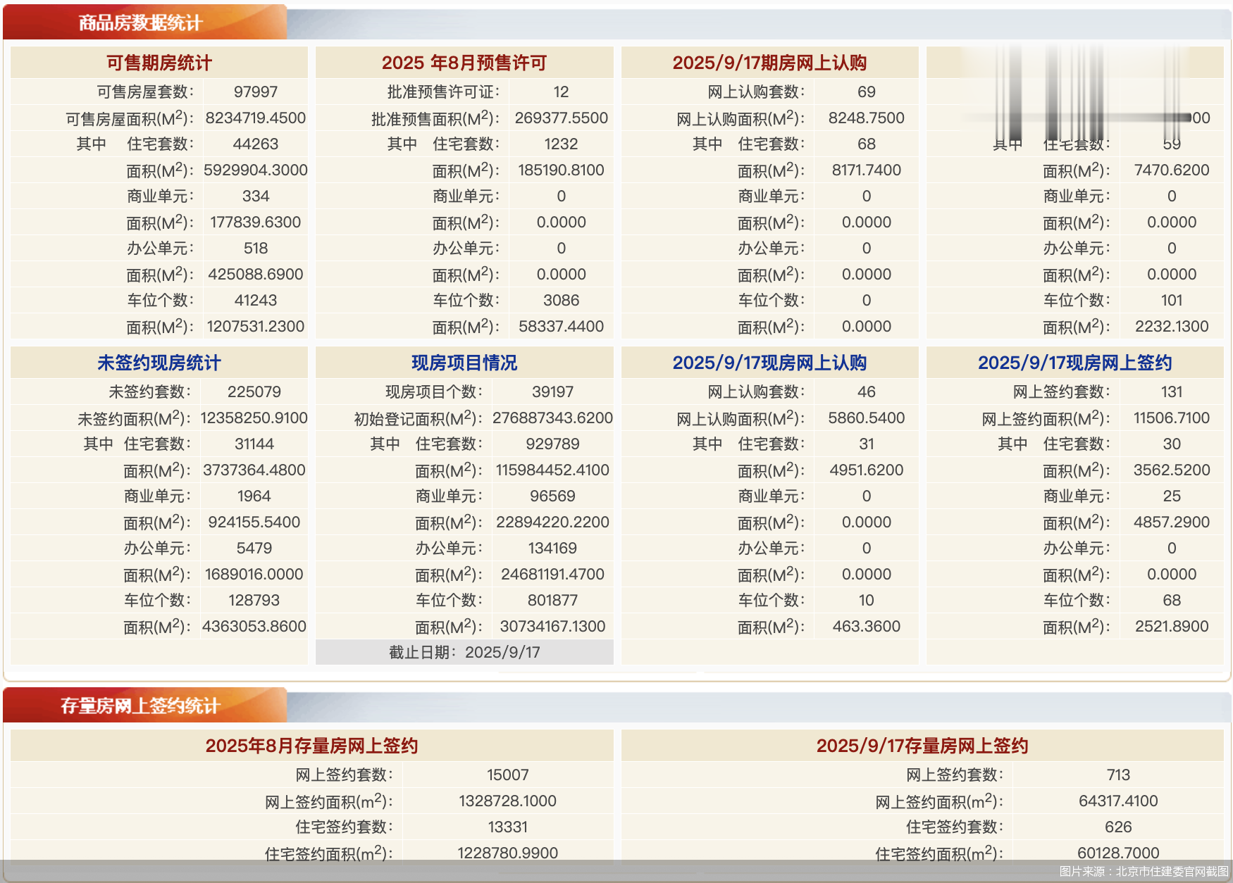Image resolution: width=1233 pixels, height=883 pixels.
Task: Select the 2025/9/17现房网上签约 table title
Action: [1075, 363]
